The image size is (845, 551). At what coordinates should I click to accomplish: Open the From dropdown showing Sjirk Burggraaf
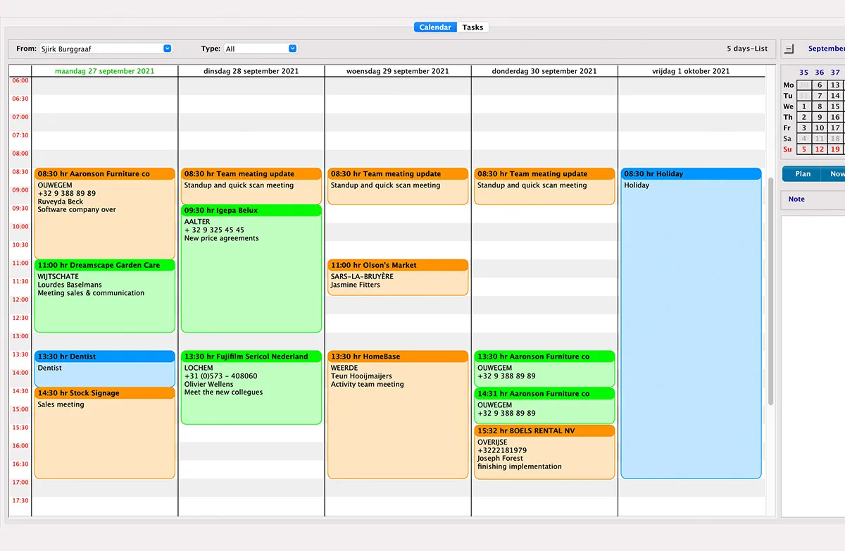106,49
